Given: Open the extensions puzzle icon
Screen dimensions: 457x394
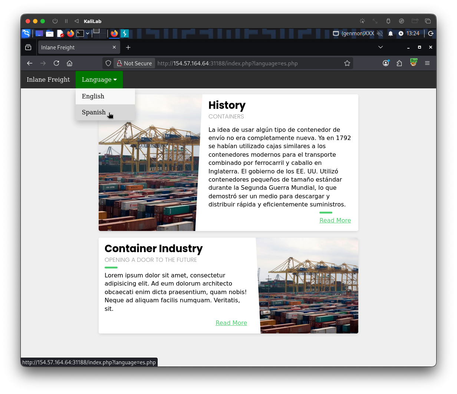Looking at the screenshot, I should (x=400, y=64).
